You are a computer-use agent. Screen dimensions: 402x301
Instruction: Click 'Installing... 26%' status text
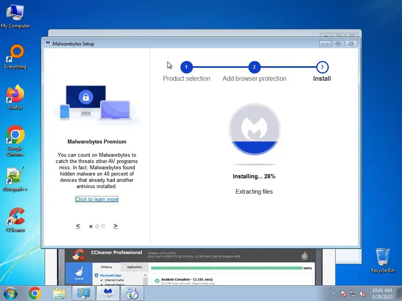click(x=254, y=176)
